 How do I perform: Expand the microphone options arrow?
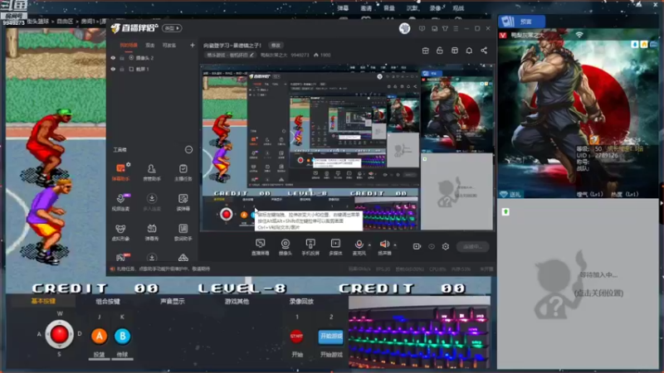(369, 245)
